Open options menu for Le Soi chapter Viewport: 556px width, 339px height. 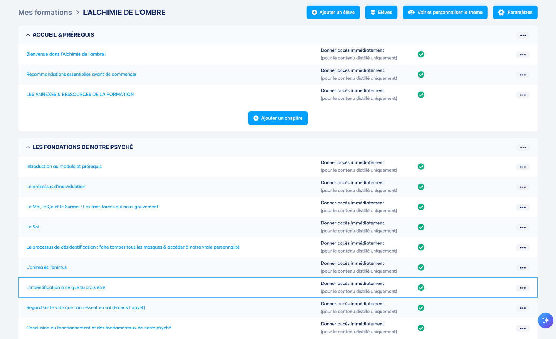[x=523, y=227]
